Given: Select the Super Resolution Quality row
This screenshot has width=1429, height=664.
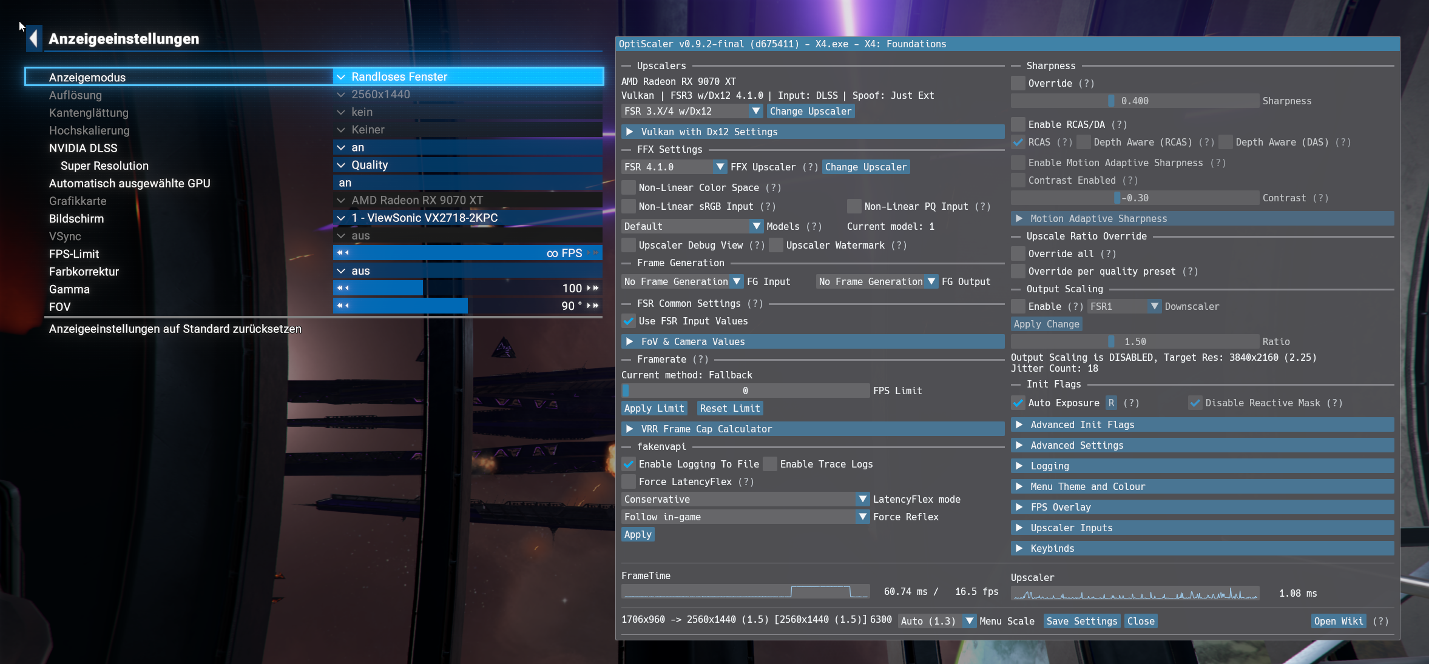Looking at the screenshot, I should click(325, 165).
